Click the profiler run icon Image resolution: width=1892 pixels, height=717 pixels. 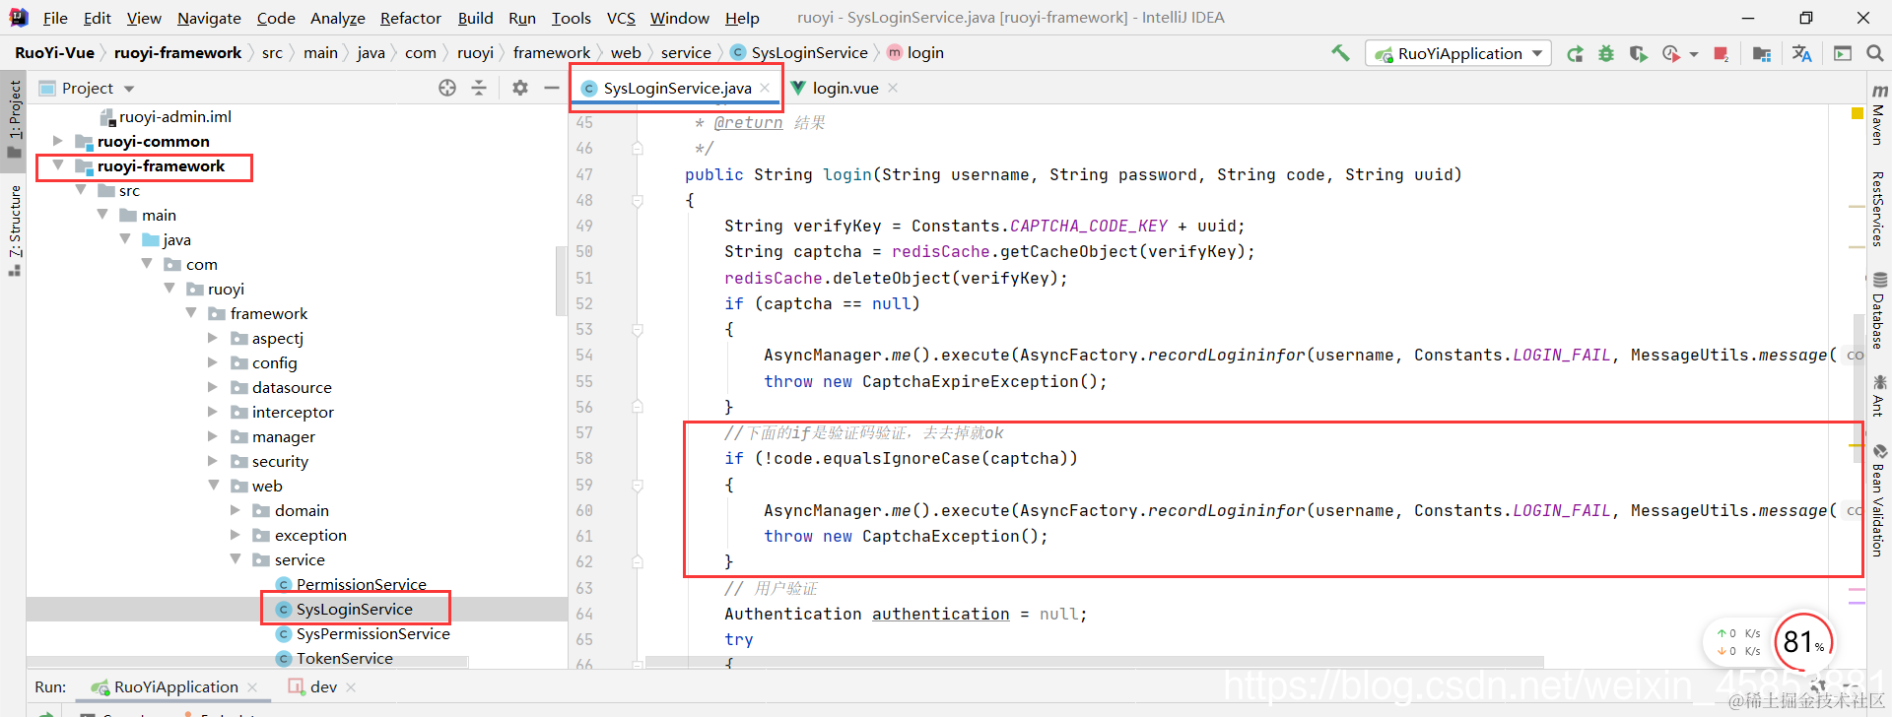1670,54
